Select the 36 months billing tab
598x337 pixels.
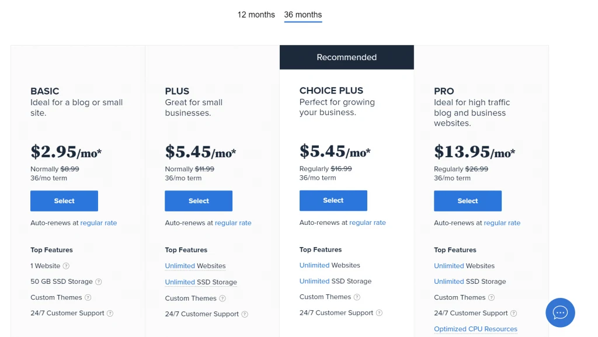[x=303, y=15]
